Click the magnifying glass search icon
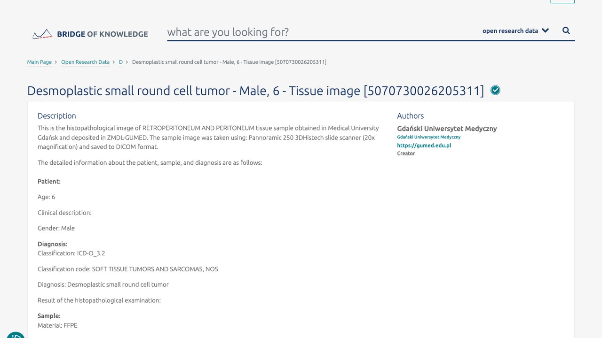 (x=566, y=31)
